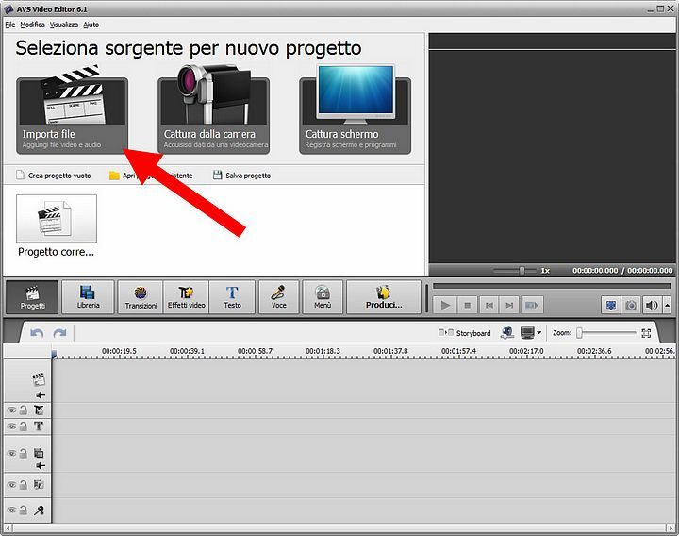
Task: Lock the text track
Action: click(x=24, y=427)
